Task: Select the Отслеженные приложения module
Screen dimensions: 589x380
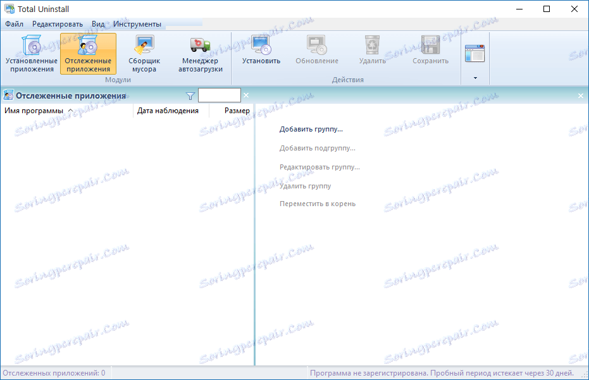Action: (x=88, y=54)
